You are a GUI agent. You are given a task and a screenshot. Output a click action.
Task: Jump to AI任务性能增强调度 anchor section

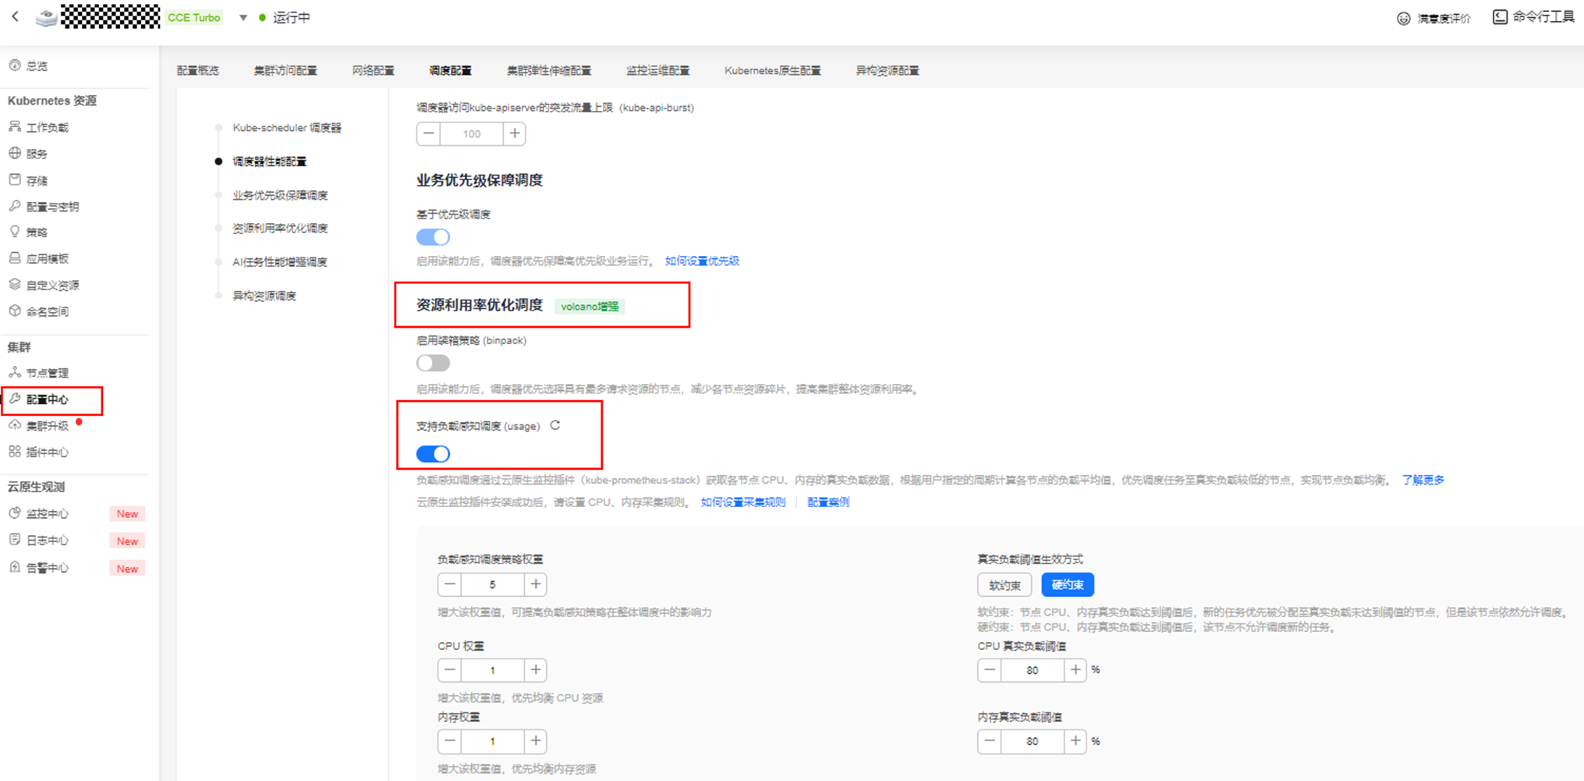tap(280, 262)
